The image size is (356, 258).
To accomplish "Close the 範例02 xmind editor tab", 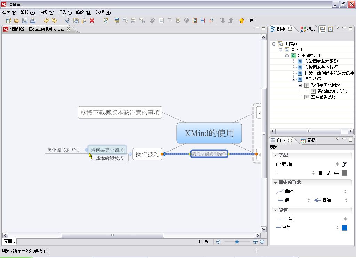I will (x=68, y=29).
